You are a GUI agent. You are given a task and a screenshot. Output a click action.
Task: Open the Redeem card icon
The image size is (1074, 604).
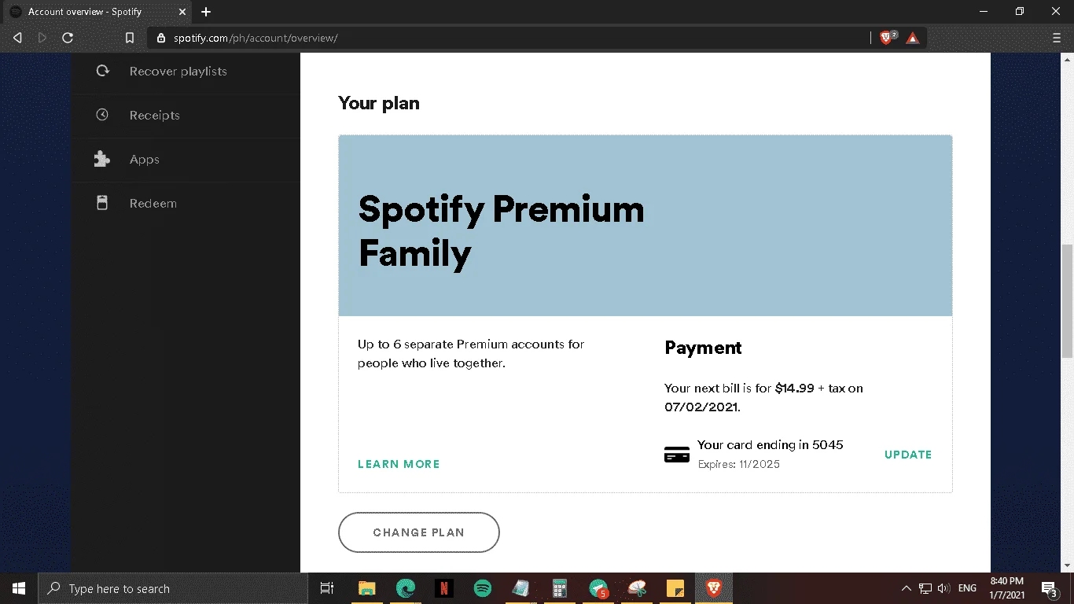[102, 203]
